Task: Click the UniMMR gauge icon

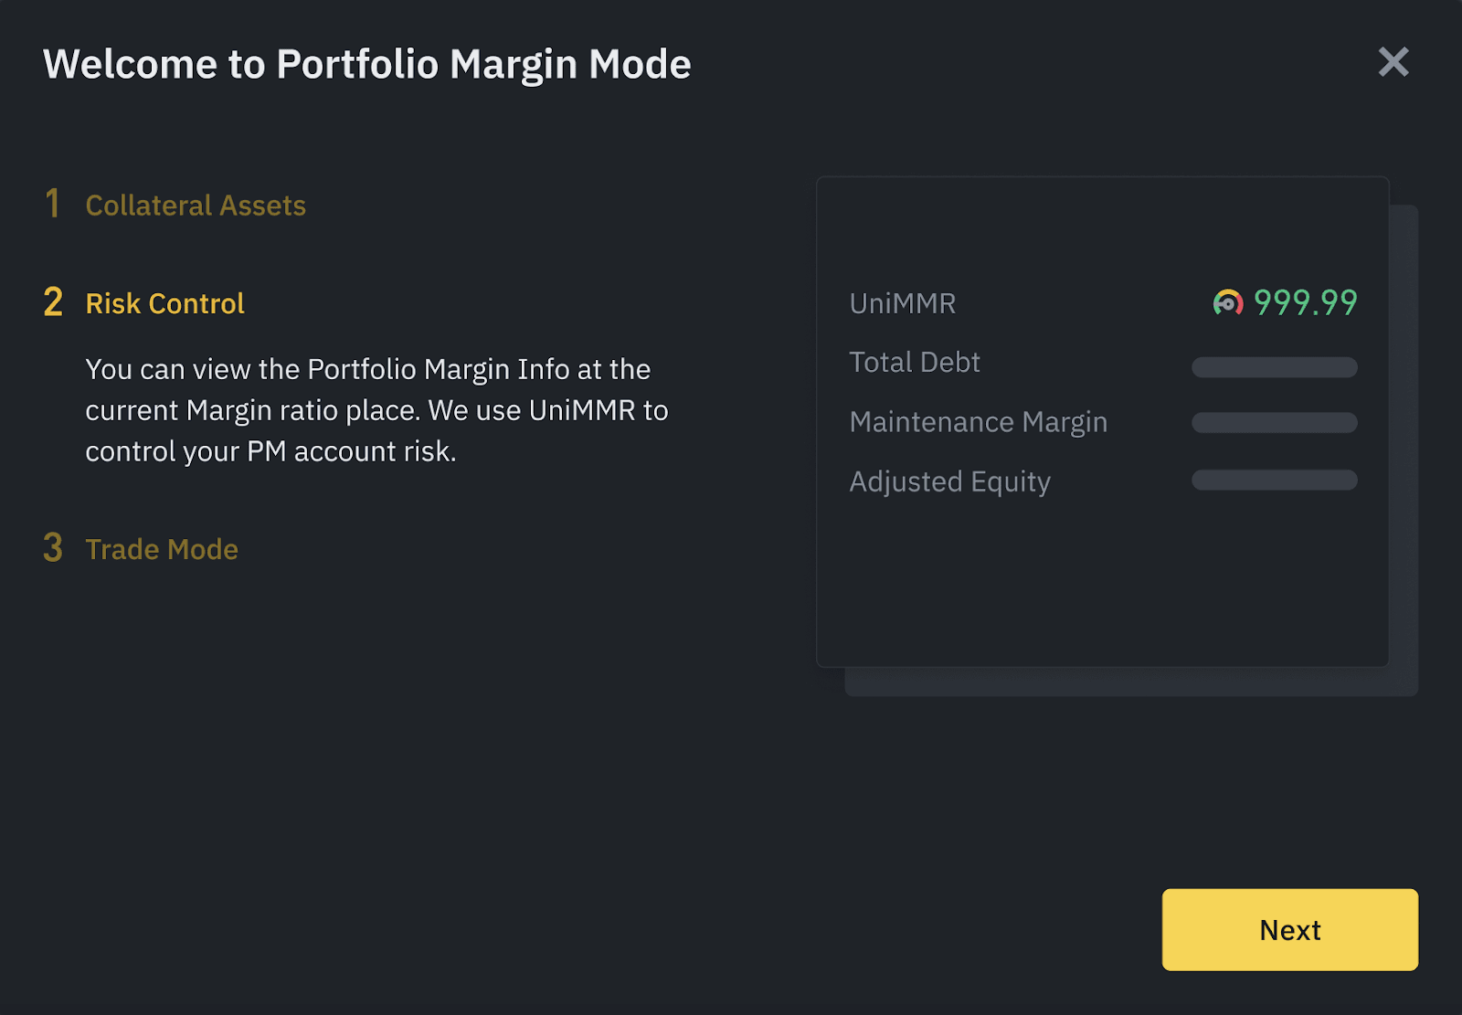Action: (x=1227, y=302)
